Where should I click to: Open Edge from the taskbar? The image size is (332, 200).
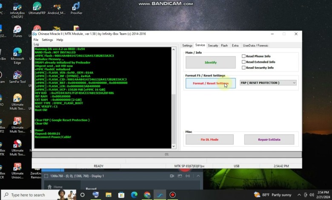click(134, 195)
